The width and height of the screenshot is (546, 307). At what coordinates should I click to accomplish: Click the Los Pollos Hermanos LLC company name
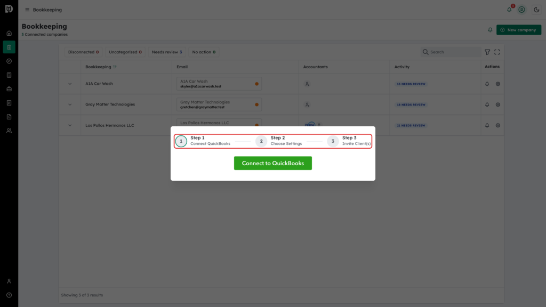pyautogui.click(x=110, y=125)
